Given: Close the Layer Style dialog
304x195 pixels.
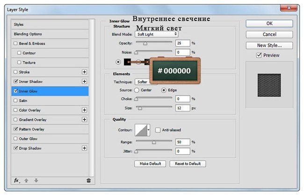Looking at the screenshot, I should [x=289, y=8].
